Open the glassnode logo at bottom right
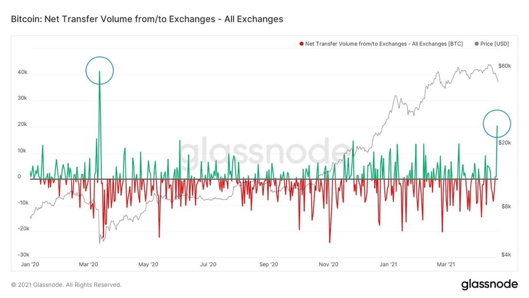The height and width of the screenshot is (298, 529). click(x=489, y=284)
